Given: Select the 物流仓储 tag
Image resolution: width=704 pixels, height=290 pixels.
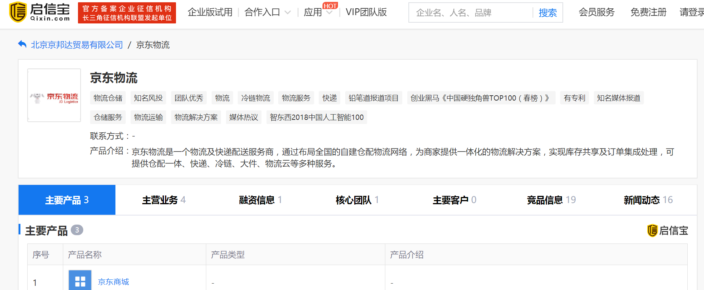Looking at the screenshot, I should [x=108, y=98].
